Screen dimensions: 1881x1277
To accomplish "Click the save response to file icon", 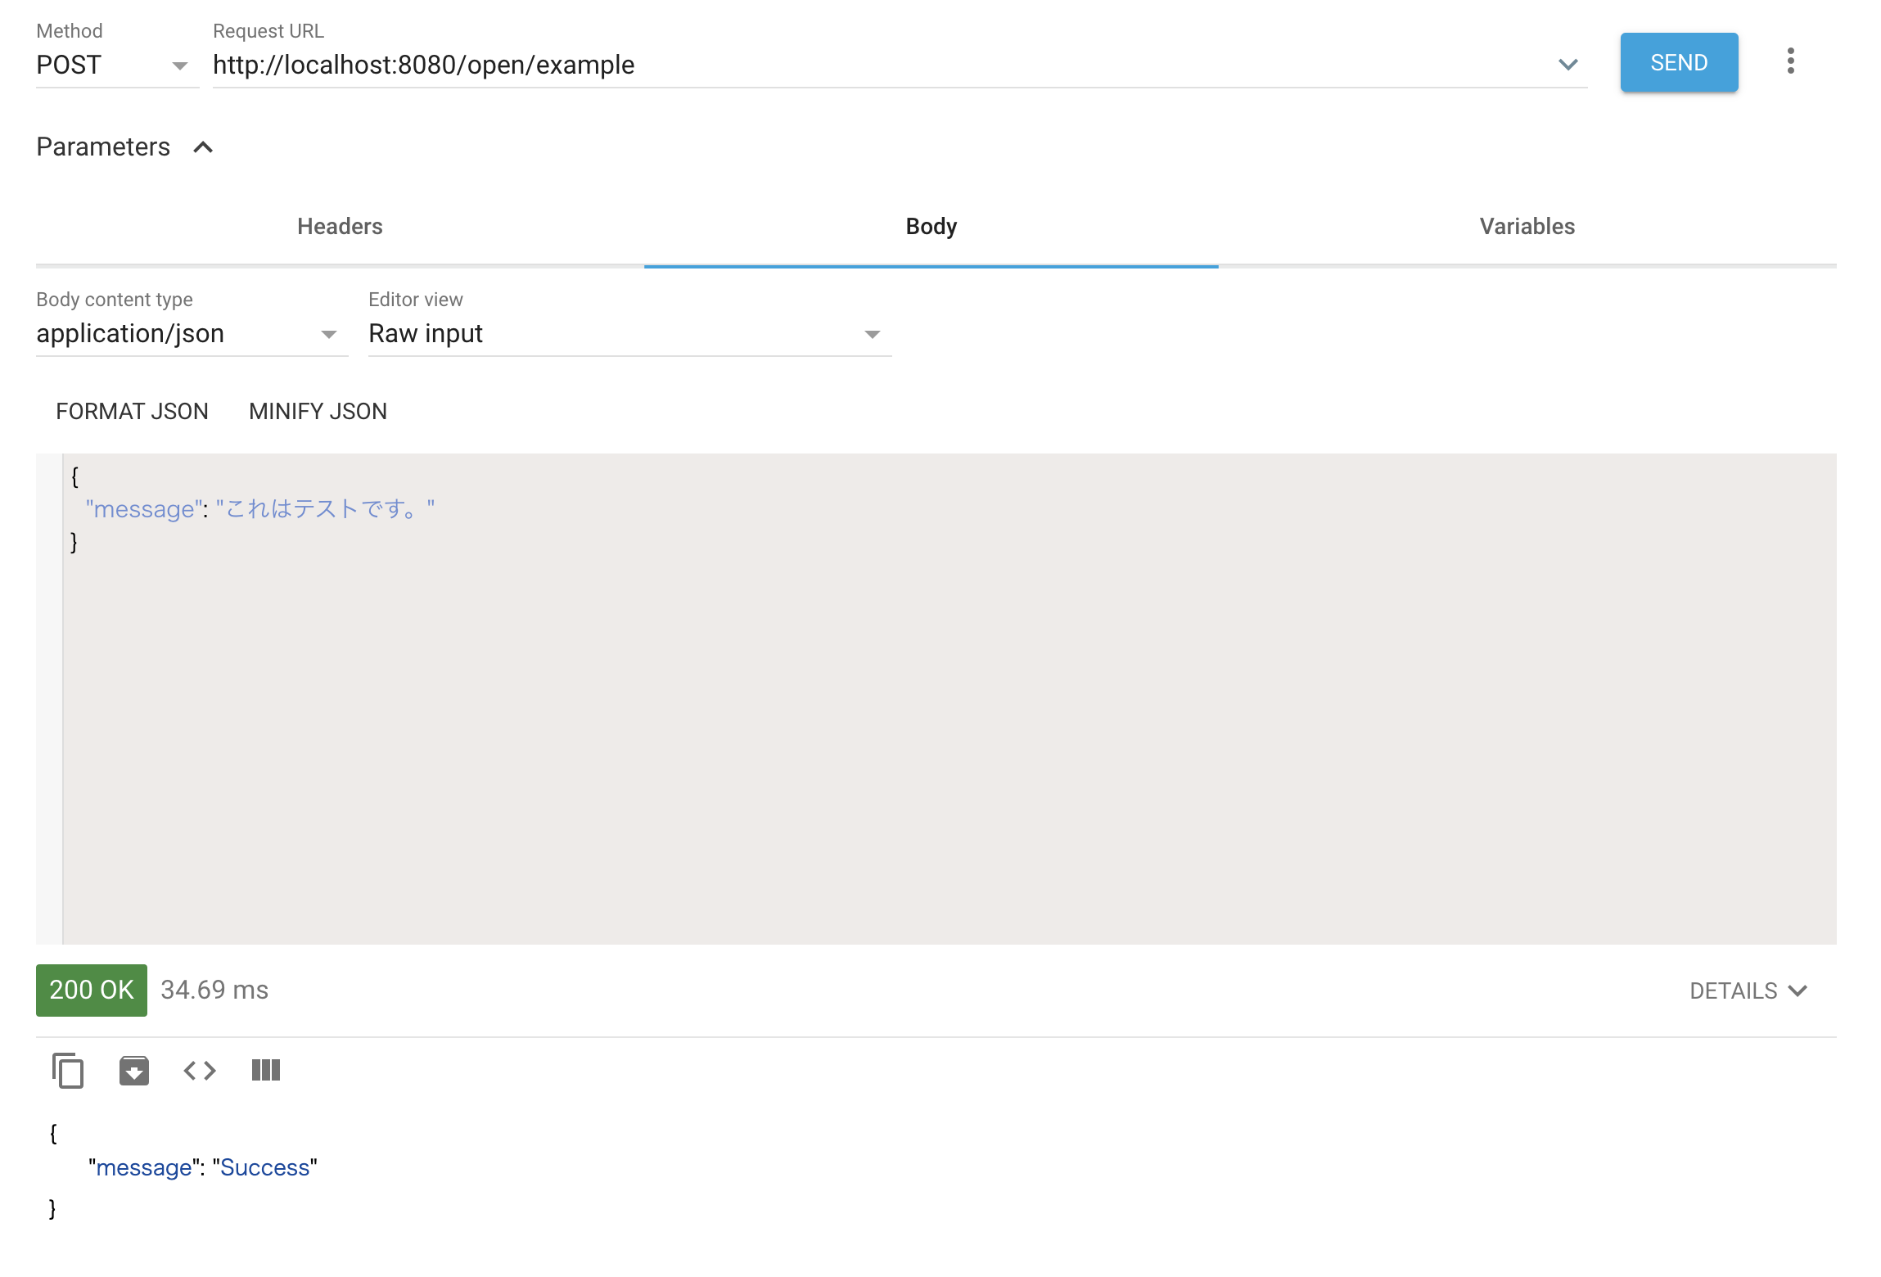I will (x=134, y=1070).
